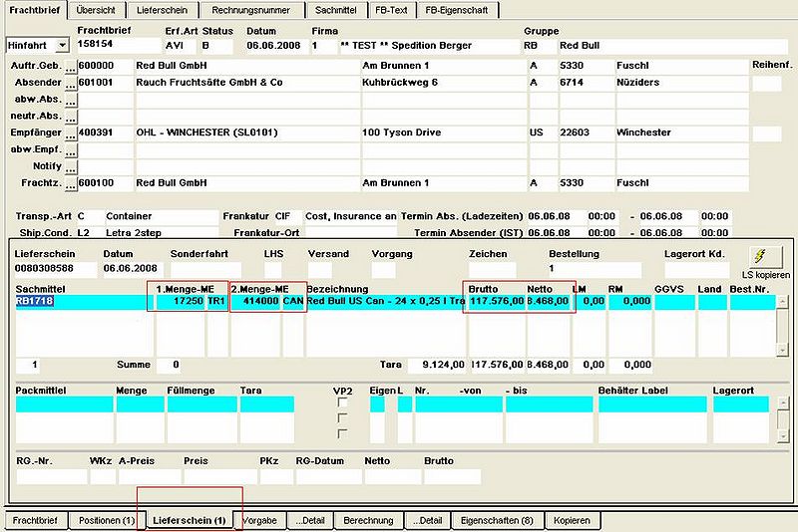The height and width of the screenshot is (532, 798).
Task: Click the Lieferschein number input field
Action: [55, 269]
